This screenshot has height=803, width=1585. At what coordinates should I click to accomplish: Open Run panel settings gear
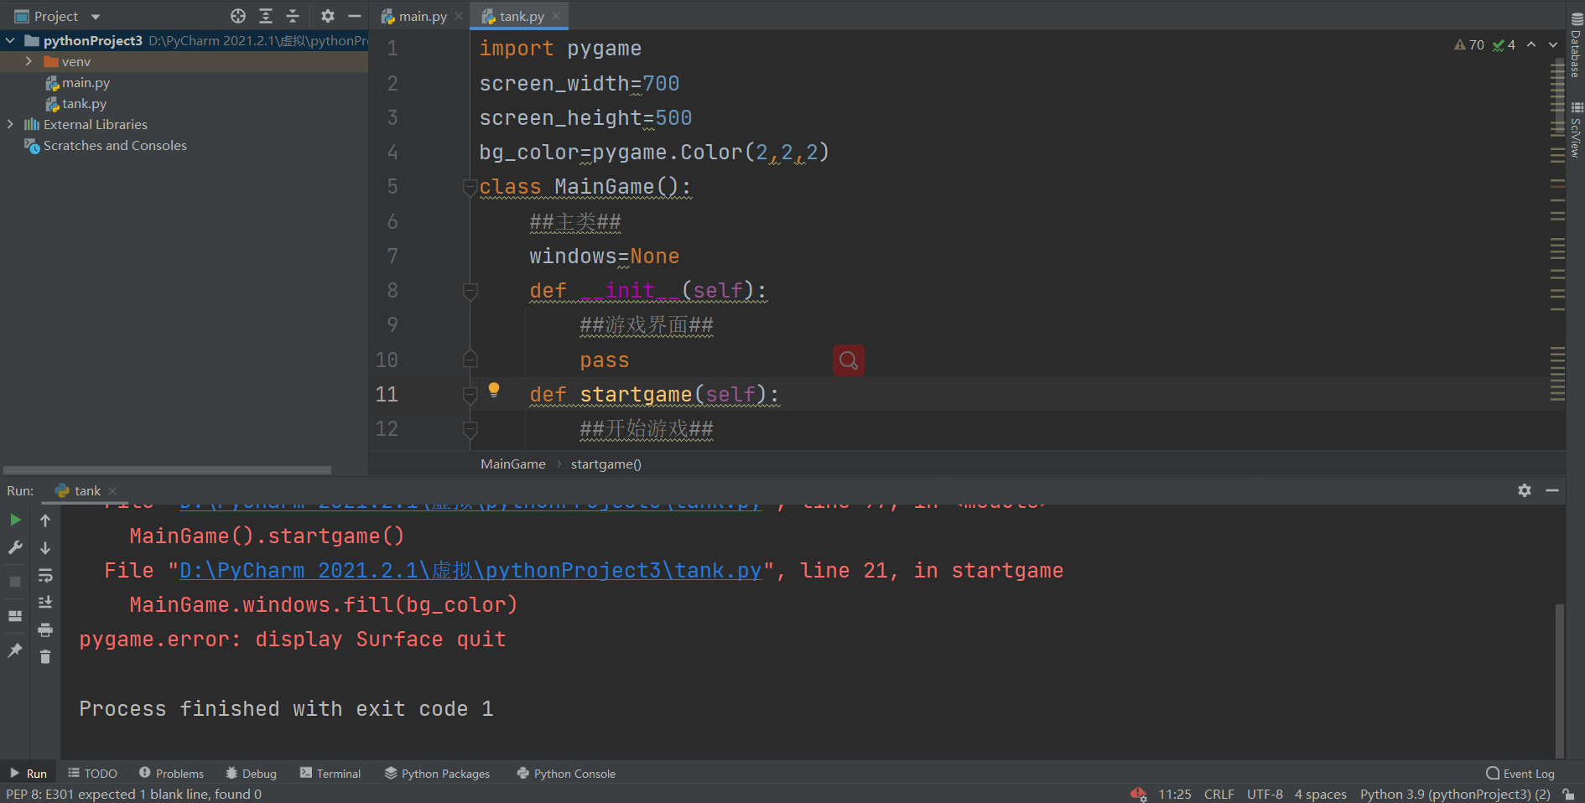1525,490
